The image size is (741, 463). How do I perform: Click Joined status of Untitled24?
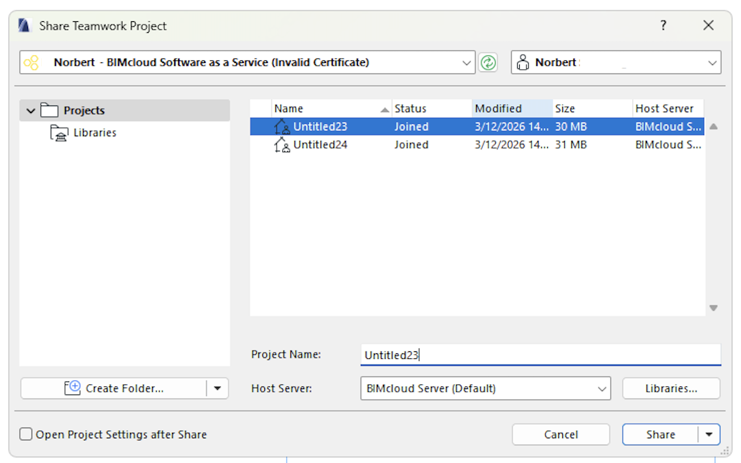point(412,145)
